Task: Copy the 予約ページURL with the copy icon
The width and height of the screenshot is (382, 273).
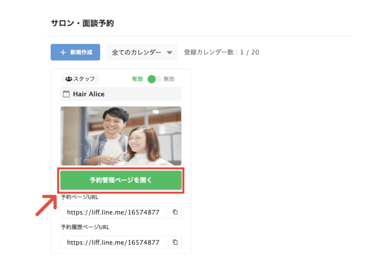Action: pos(175,213)
